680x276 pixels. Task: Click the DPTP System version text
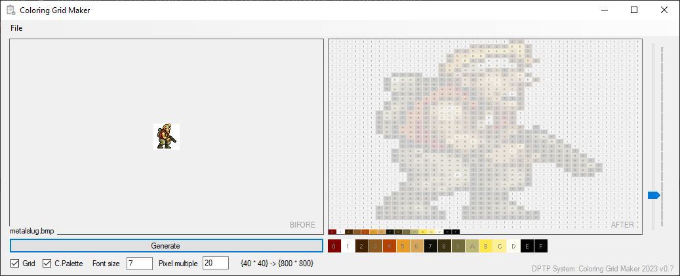pos(603,269)
